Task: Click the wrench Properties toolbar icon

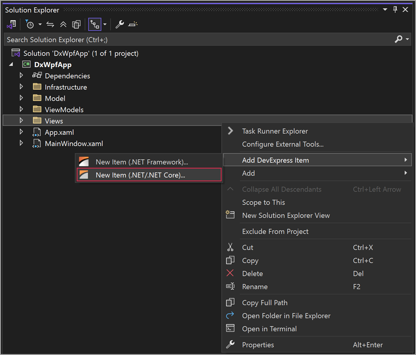Action: point(119,25)
